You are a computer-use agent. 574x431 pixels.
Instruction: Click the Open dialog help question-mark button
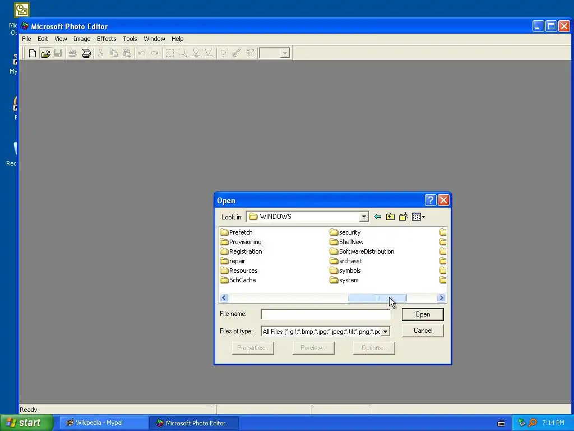point(430,200)
